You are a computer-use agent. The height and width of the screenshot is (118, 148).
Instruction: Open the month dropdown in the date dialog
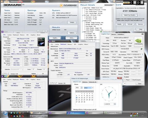click(93, 88)
